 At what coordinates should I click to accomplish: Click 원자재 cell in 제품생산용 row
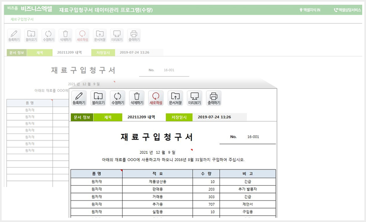(97, 182)
